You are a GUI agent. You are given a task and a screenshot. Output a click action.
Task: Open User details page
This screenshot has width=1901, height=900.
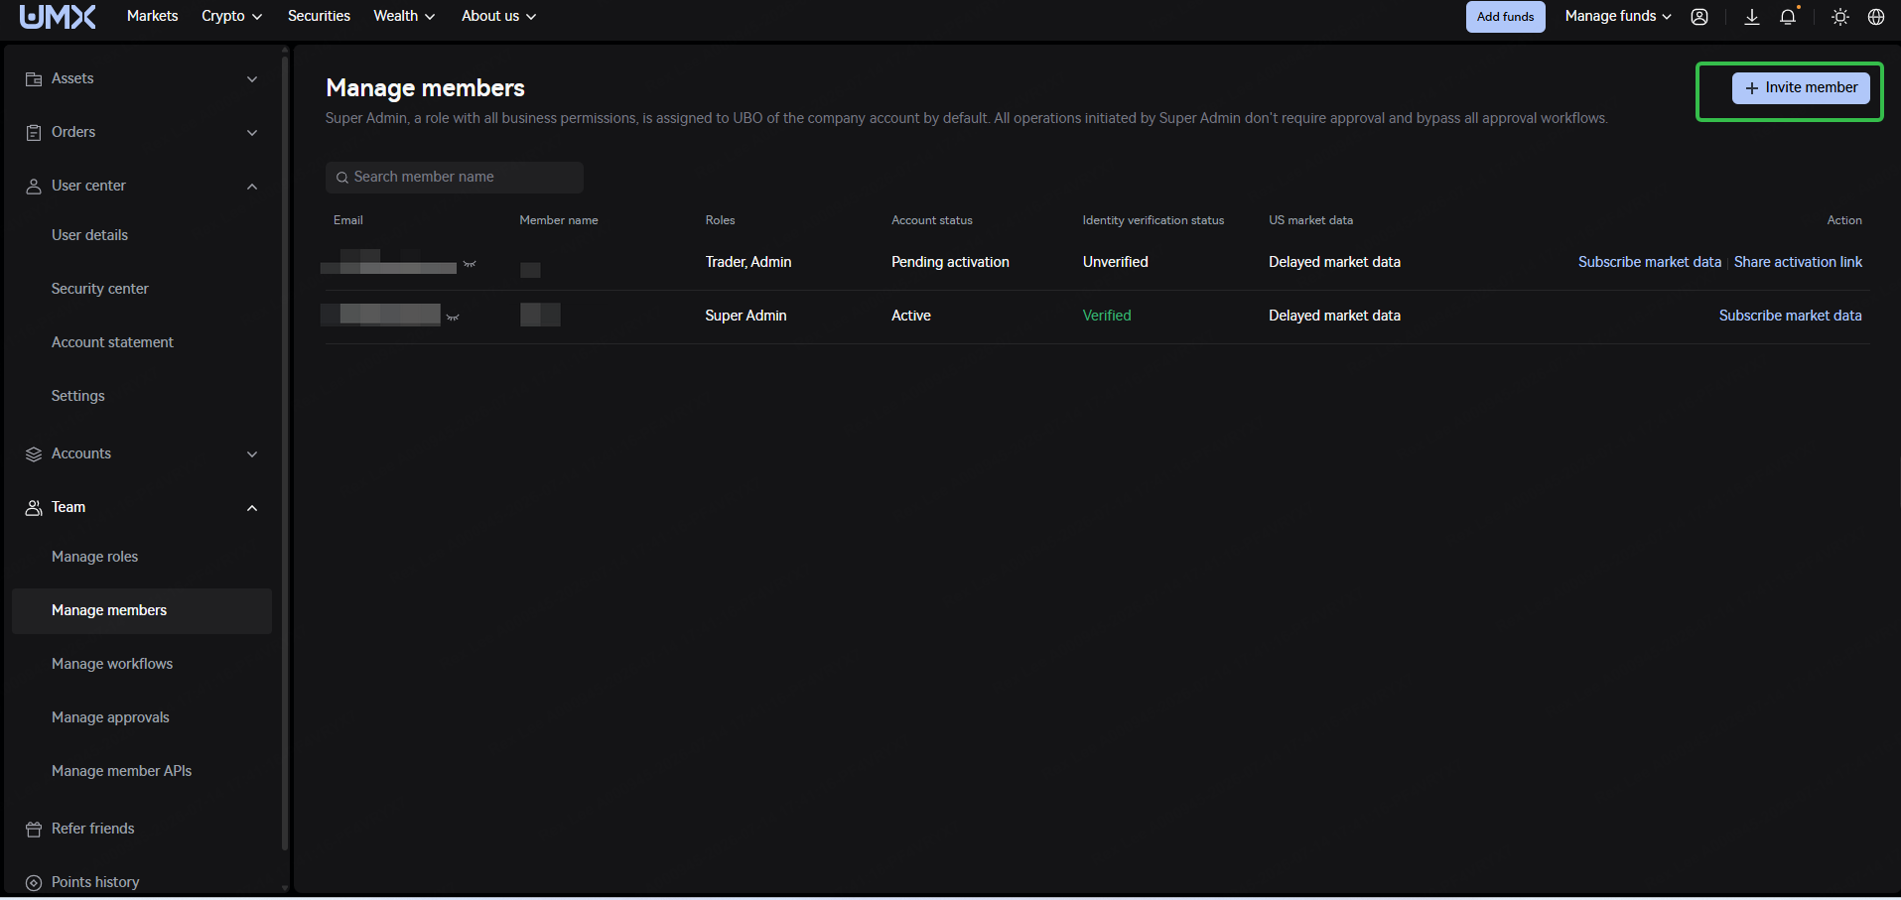coord(89,235)
